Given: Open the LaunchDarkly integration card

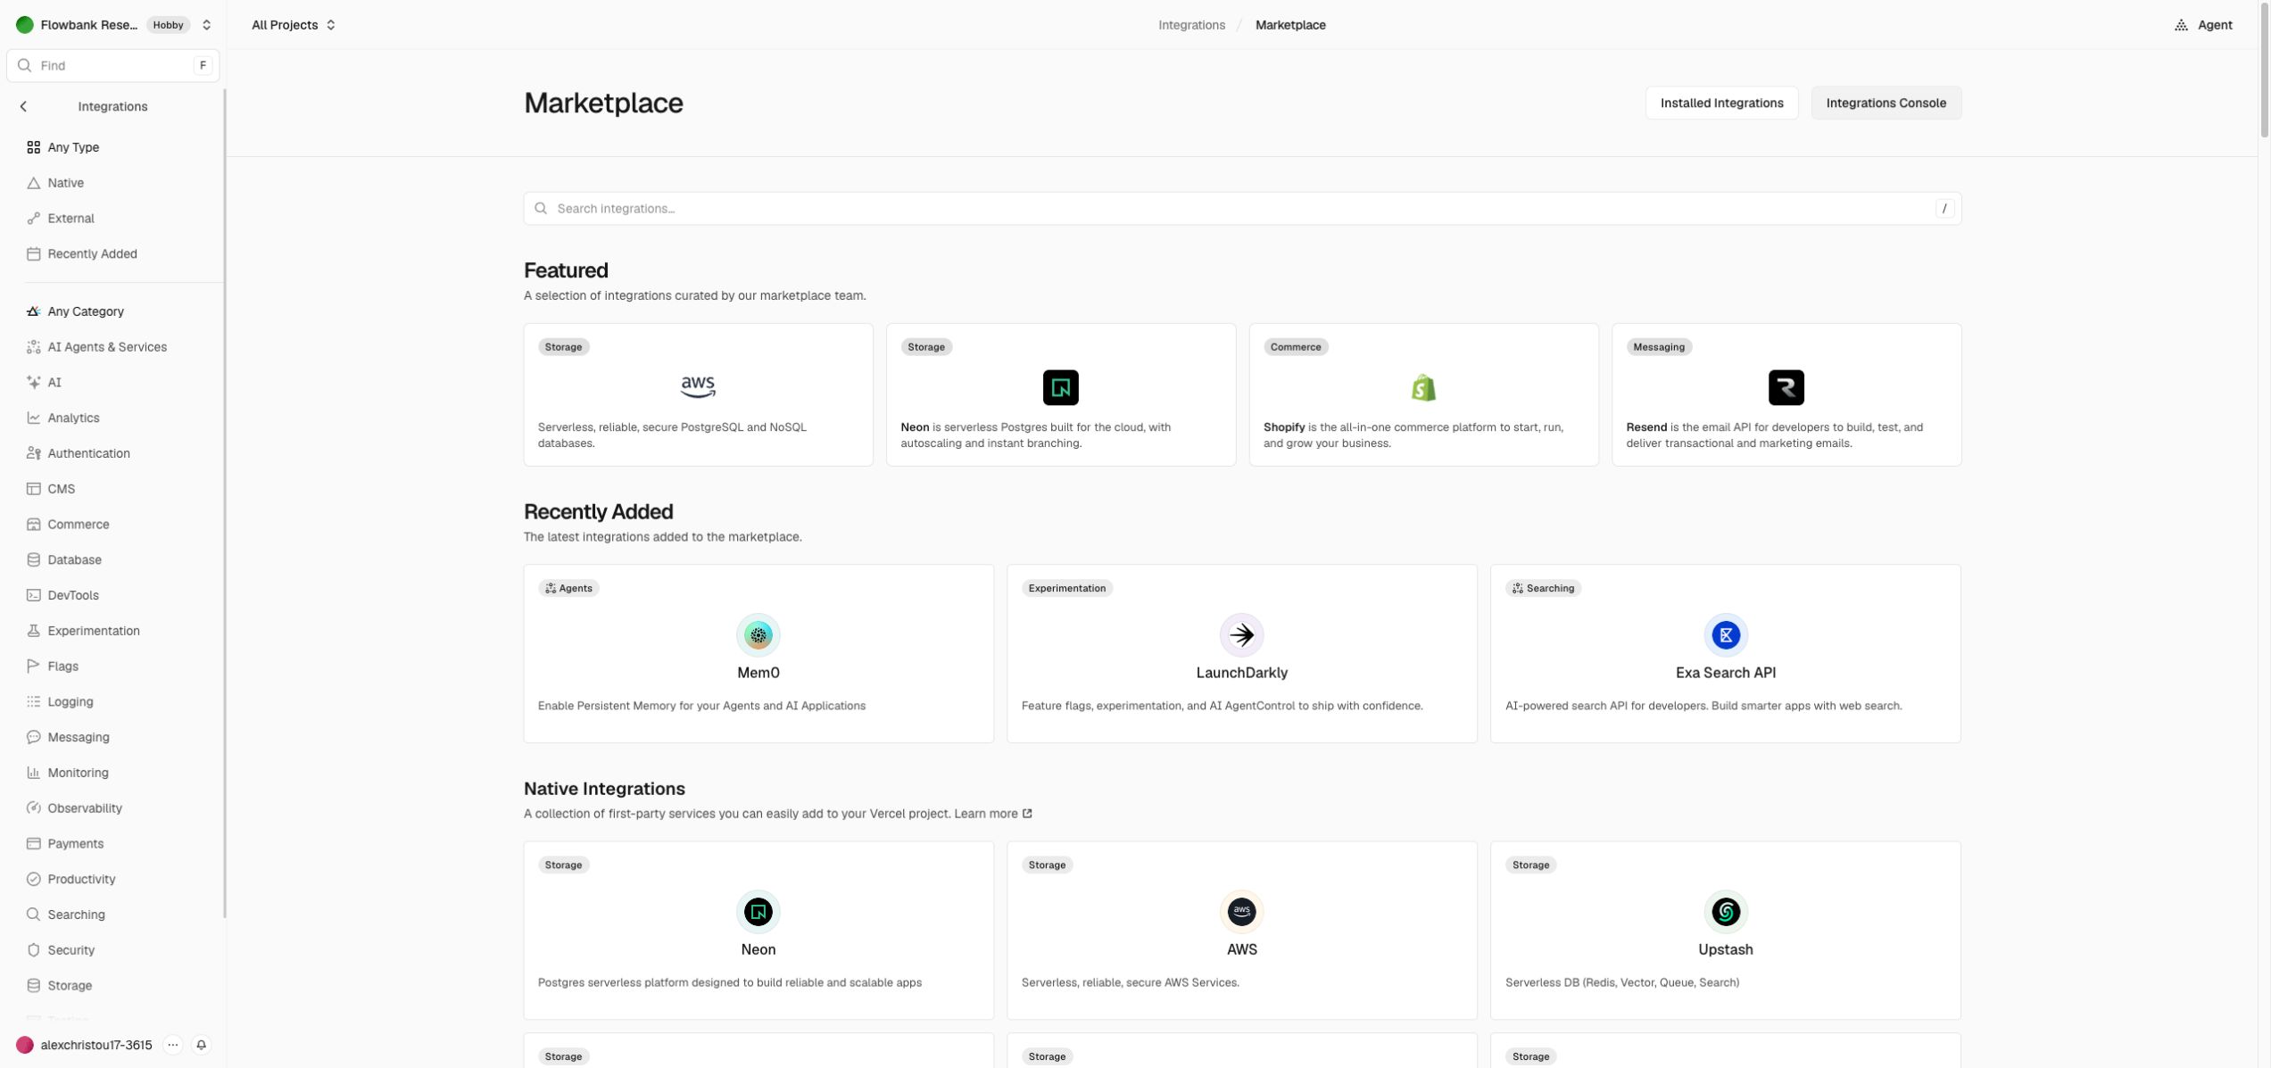Looking at the screenshot, I should pos(1242,653).
